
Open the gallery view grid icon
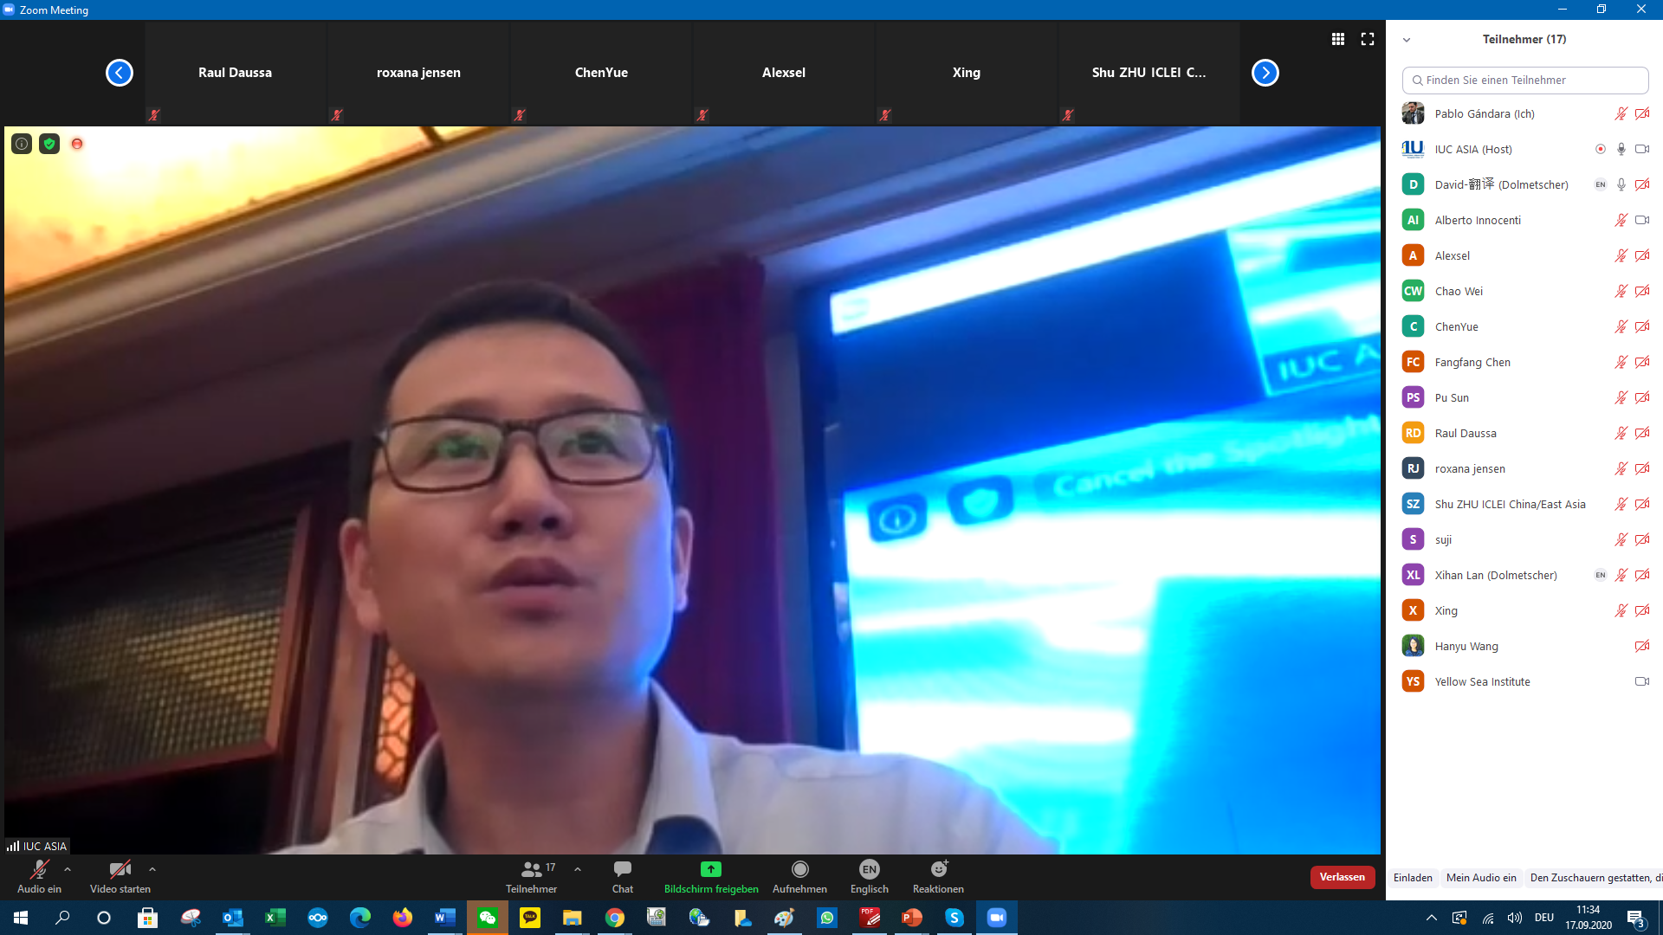click(x=1338, y=39)
